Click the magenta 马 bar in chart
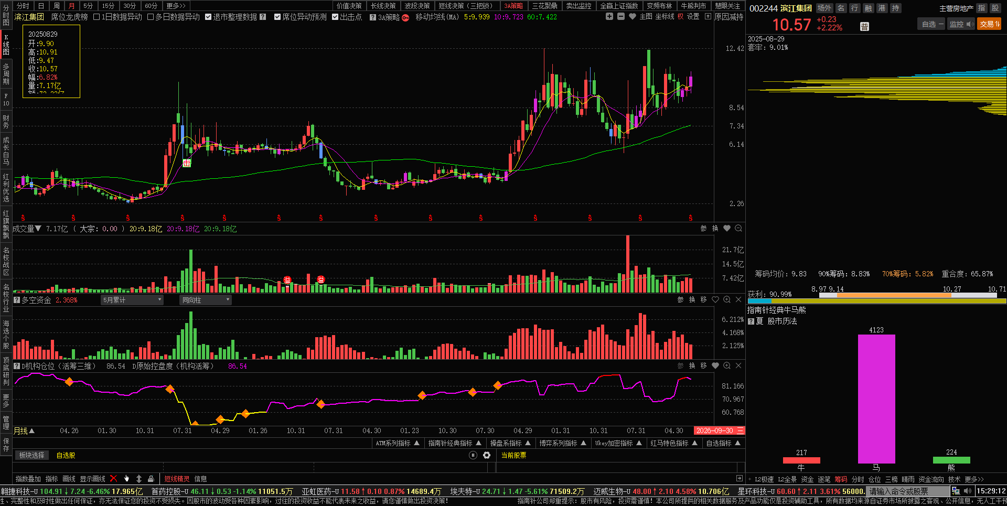 pyautogui.click(x=876, y=399)
